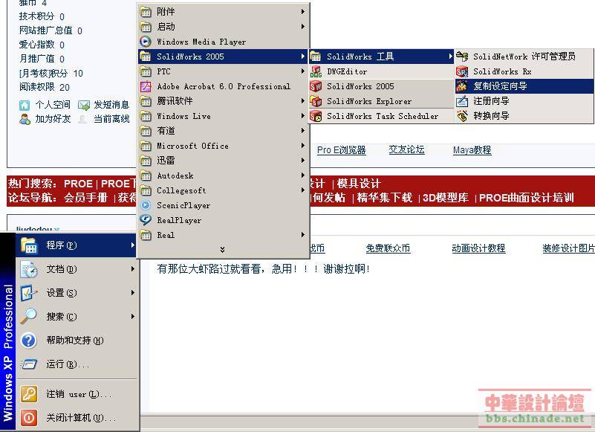The image size is (595, 432).
Task: Click the Adobe Acrobat 6.0 Professional icon
Action: (x=146, y=86)
